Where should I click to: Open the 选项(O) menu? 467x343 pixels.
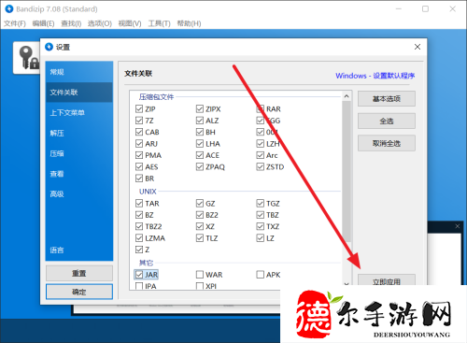tap(100, 23)
